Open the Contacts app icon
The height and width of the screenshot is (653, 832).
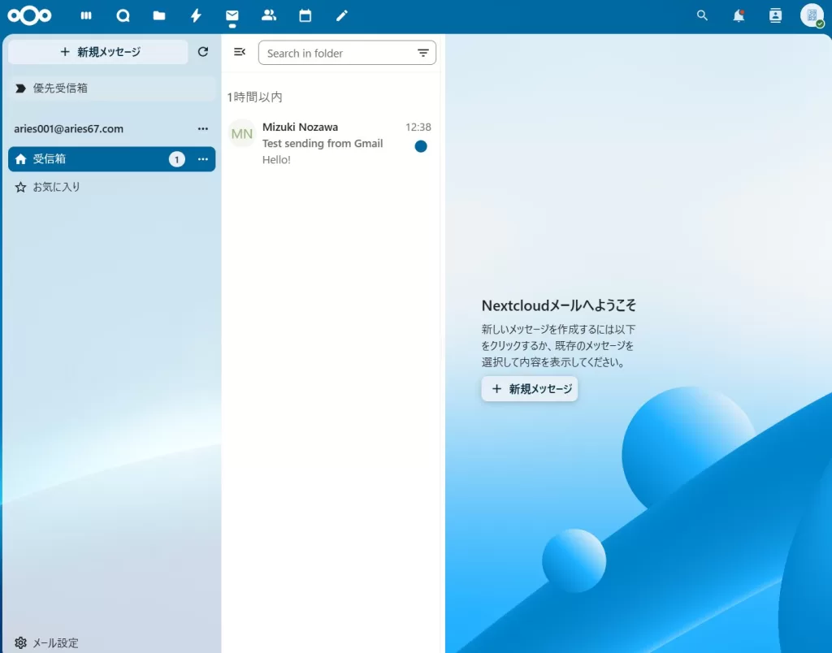[x=268, y=15]
